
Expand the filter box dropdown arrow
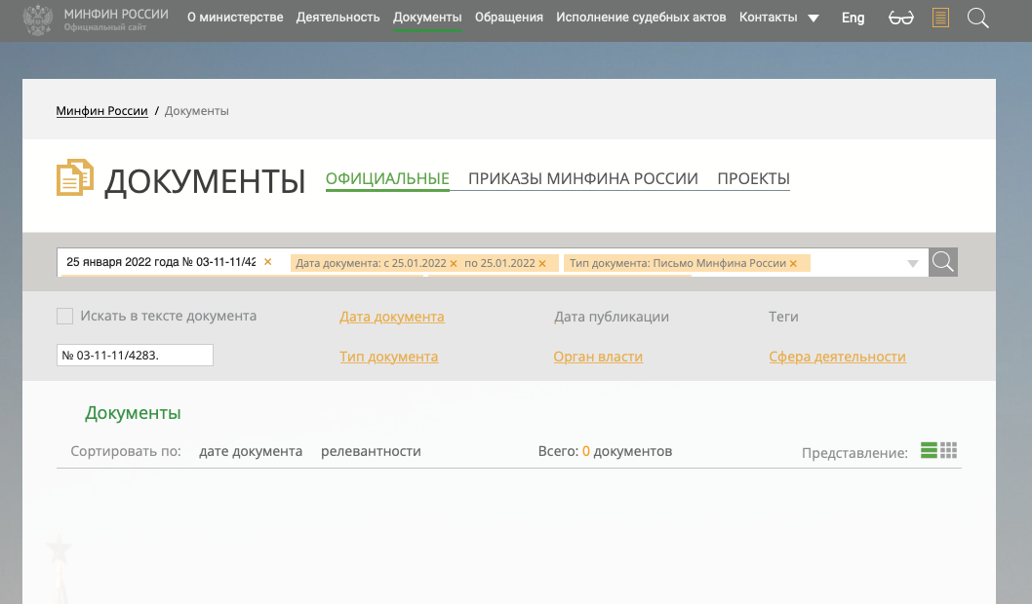coord(912,264)
